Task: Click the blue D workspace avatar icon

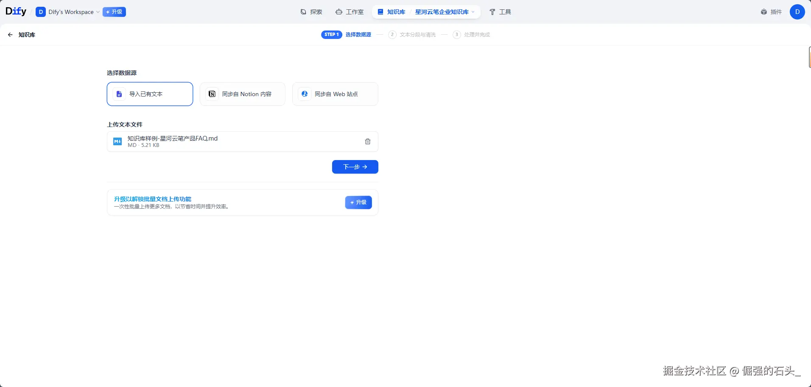Action: [x=41, y=12]
